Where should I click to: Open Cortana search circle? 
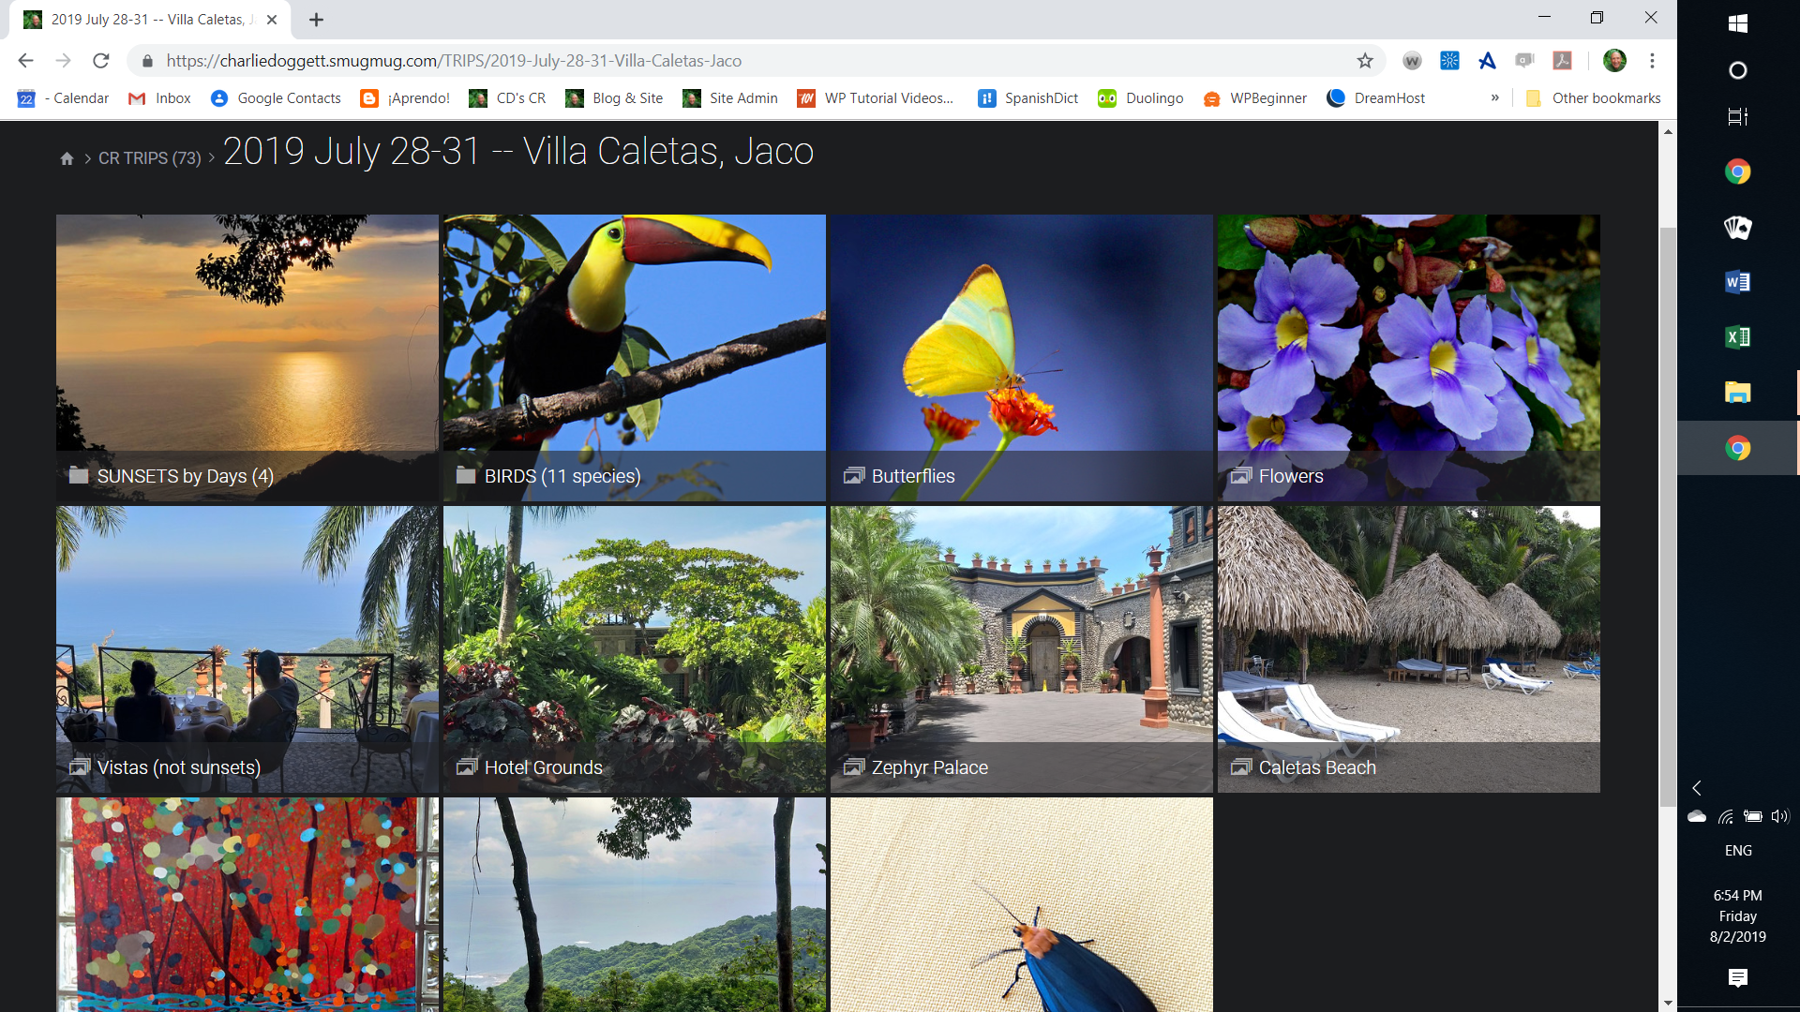coord(1737,70)
